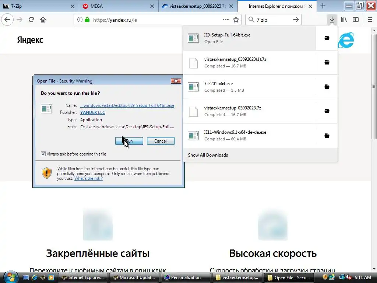This screenshot has width=377, height=283.
Task: Show sidebars toolbar icon
Action: pos(356,20)
